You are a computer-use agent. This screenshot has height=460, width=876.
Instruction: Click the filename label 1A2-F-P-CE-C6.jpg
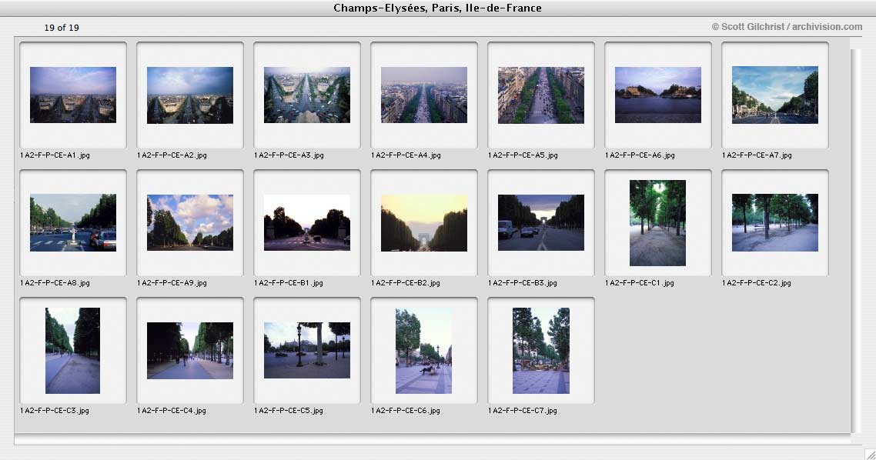coord(406,410)
